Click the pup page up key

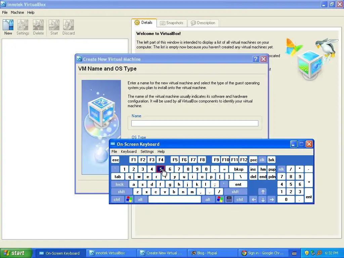(x=272, y=169)
